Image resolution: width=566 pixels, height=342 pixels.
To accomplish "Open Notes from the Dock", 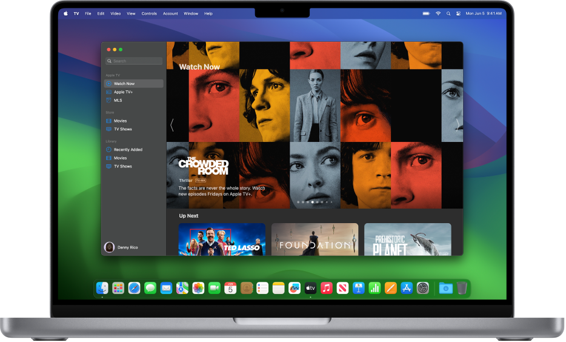I will (x=278, y=288).
